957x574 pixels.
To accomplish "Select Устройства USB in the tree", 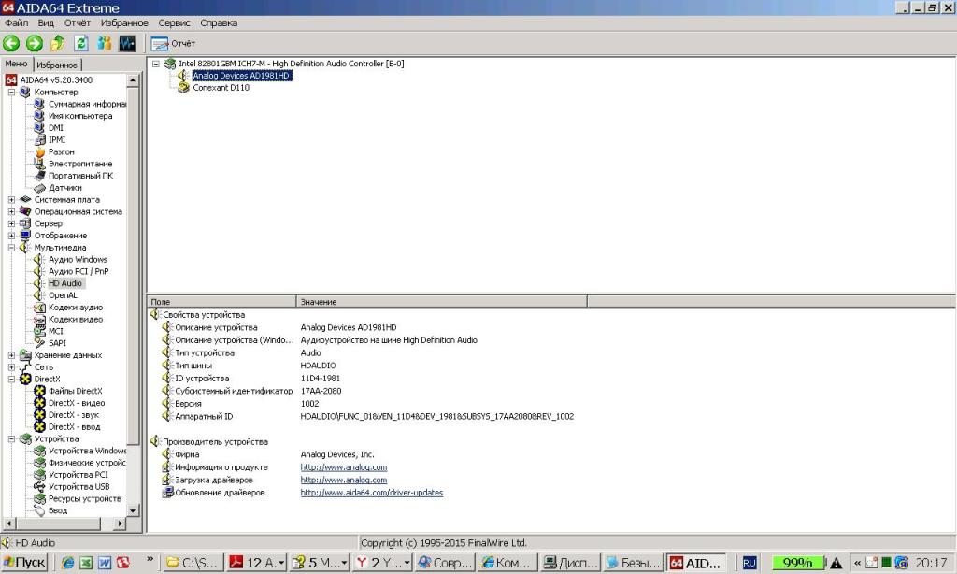I will click(x=79, y=487).
